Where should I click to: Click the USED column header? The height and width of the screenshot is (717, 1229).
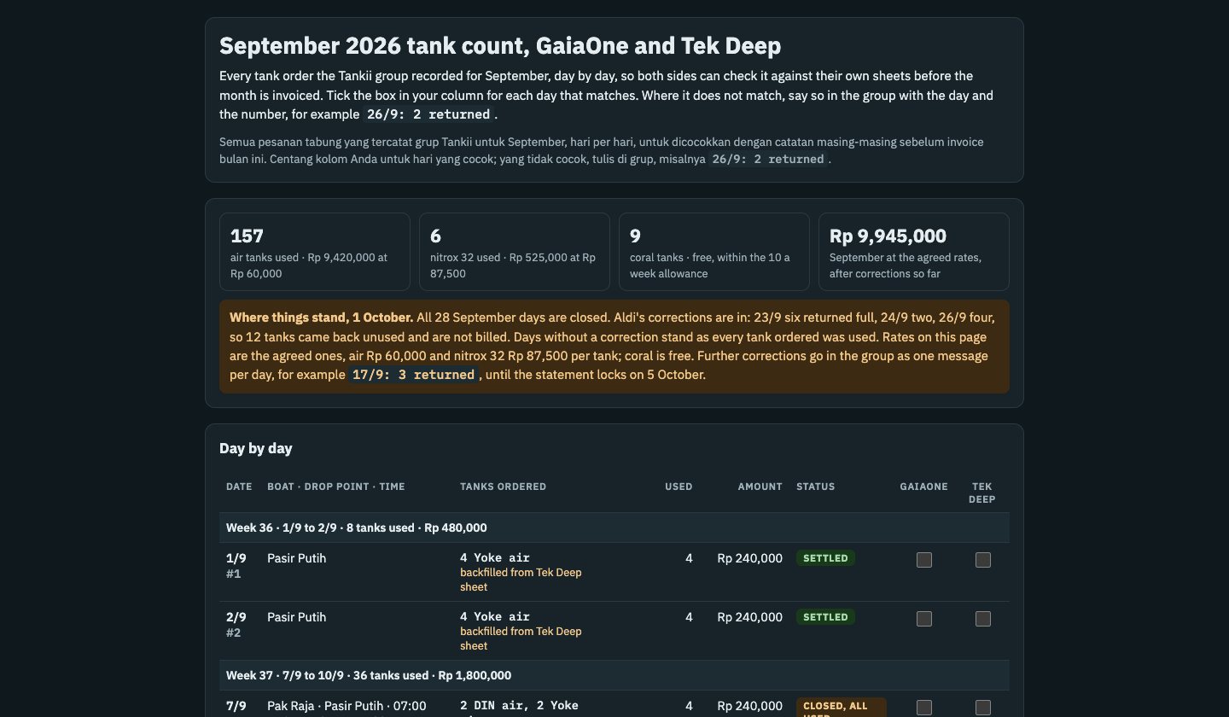(x=679, y=487)
